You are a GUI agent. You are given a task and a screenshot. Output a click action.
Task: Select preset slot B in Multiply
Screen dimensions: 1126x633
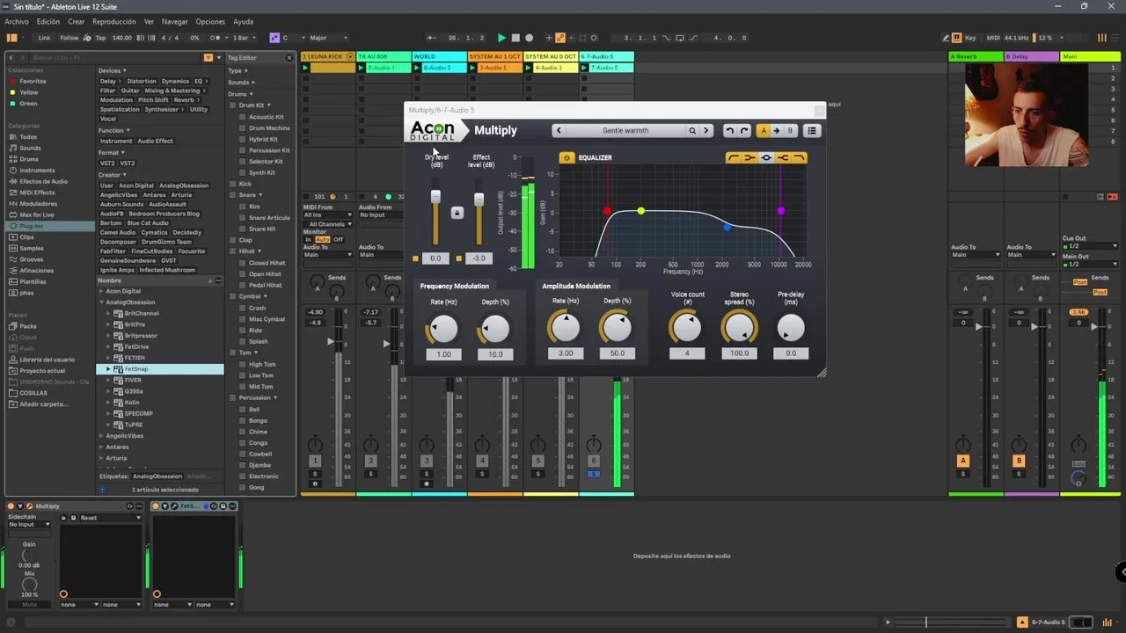pyautogui.click(x=790, y=131)
